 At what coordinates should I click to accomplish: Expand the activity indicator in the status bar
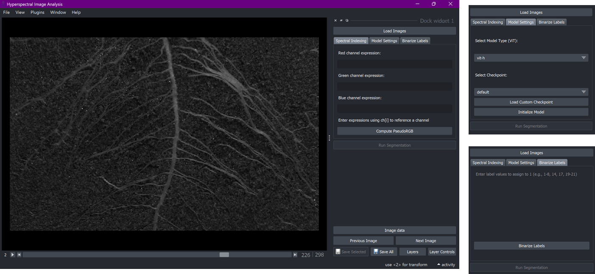pyautogui.click(x=446, y=265)
